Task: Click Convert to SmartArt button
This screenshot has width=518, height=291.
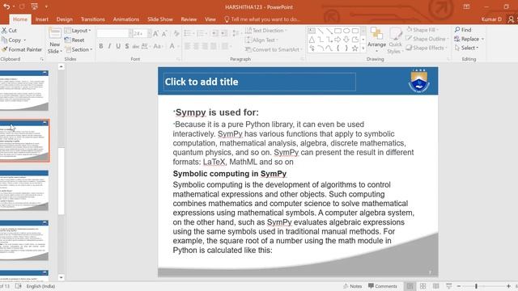Action: [x=274, y=49]
